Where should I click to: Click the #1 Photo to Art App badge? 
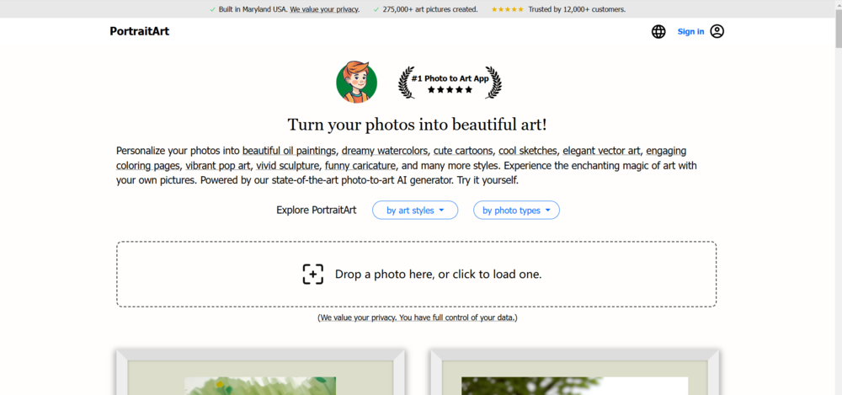tap(450, 82)
